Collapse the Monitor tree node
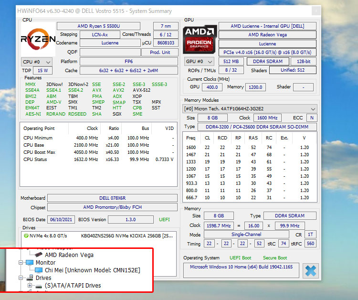Viewport: 358px width, 300px height. (x=21, y=263)
